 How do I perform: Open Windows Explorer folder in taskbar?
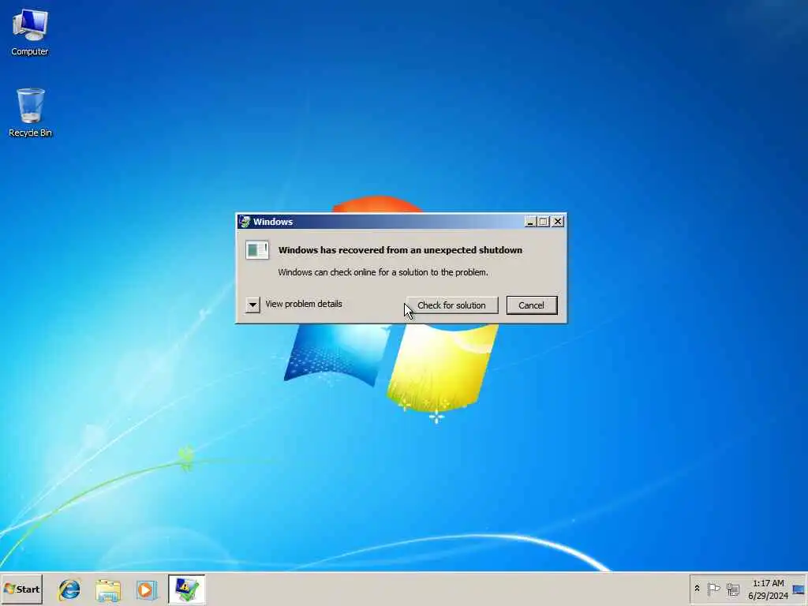(107, 590)
